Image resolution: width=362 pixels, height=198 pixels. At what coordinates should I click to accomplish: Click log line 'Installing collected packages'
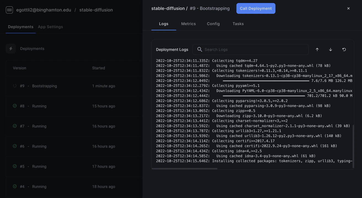click(x=254, y=161)
